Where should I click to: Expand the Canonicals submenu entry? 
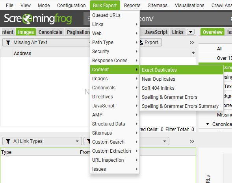click(115, 88)
